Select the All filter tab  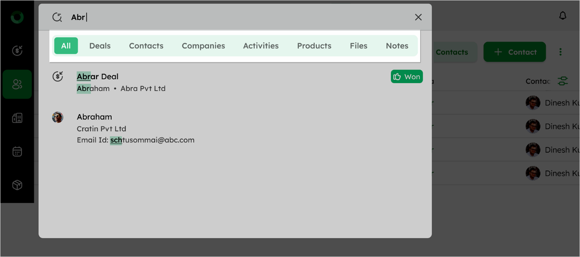click(x=66, y=46)
